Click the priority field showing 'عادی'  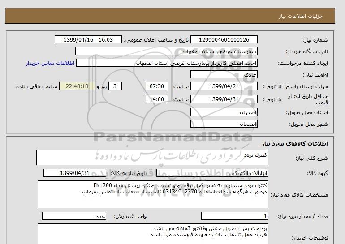224,74
